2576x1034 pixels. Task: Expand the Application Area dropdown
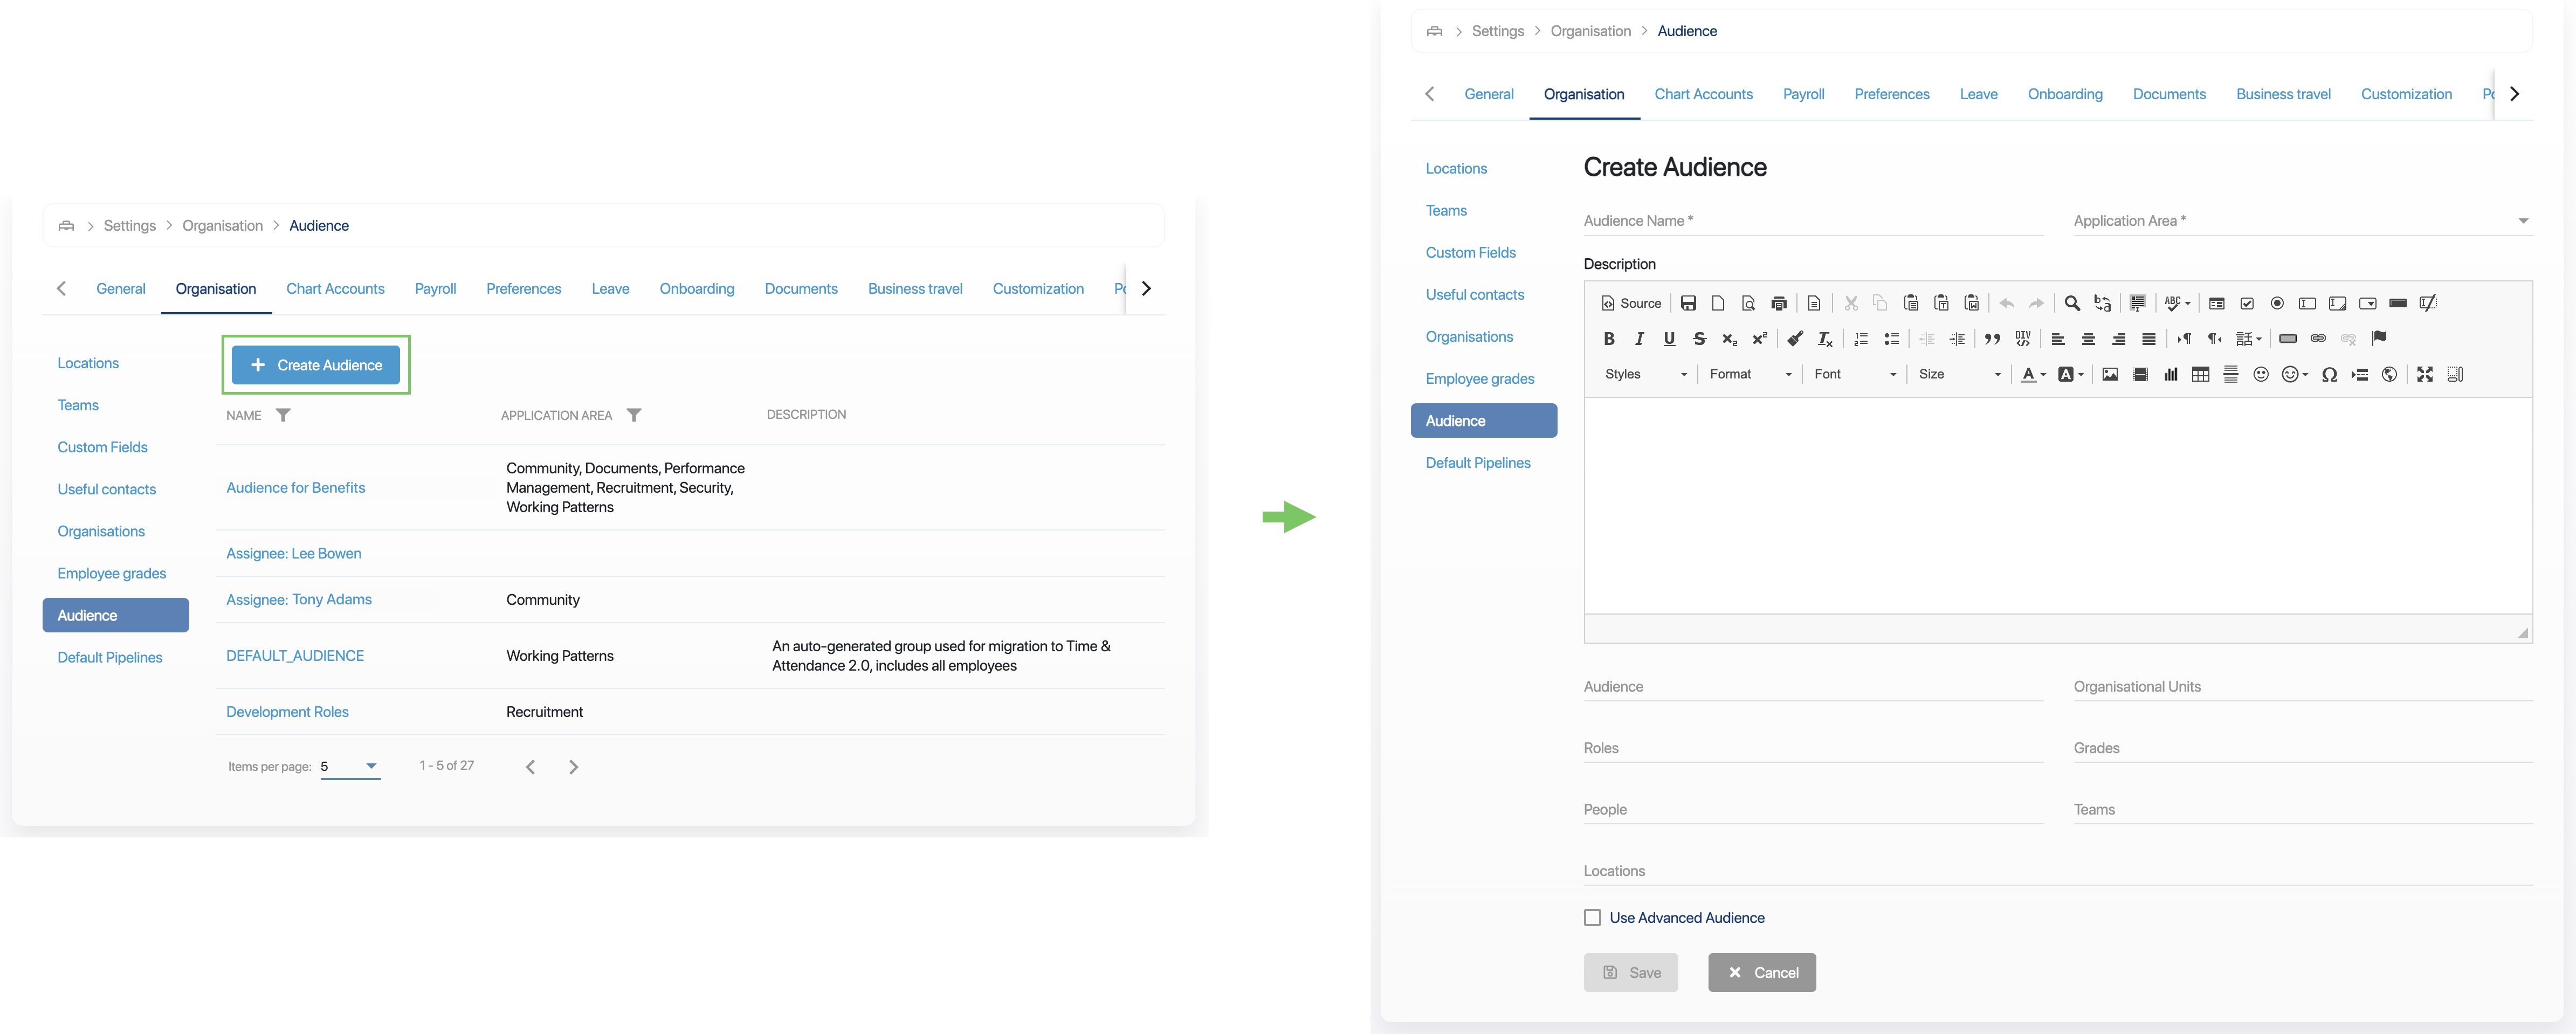tap(2522, 221)
